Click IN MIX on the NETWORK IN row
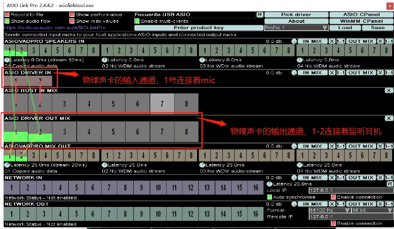 [313, 177]
